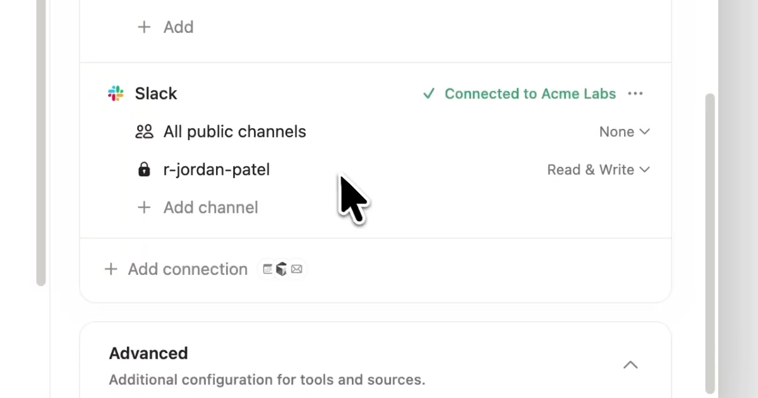This screenshot has width=758, height=398.
Task: Click the people icon beside All public channels
Action: (x=145, y=131)
